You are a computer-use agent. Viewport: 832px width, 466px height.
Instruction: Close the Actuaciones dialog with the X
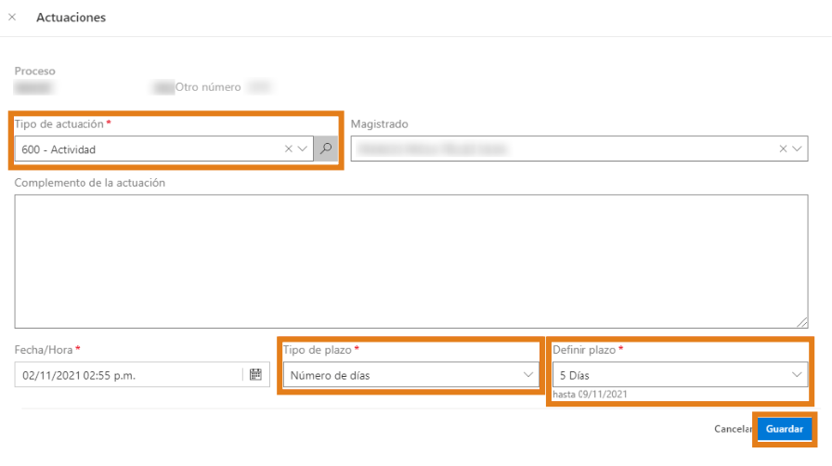[x=12, y=18]
